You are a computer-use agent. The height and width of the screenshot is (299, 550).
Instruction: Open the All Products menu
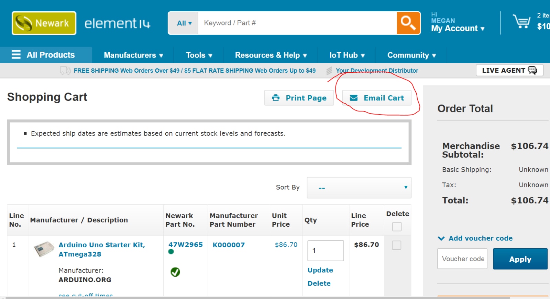46,55
